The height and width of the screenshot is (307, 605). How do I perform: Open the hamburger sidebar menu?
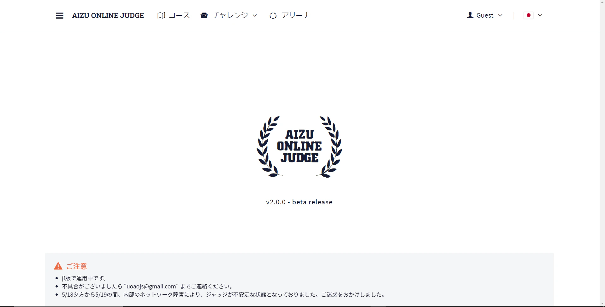tap(60, 15)
